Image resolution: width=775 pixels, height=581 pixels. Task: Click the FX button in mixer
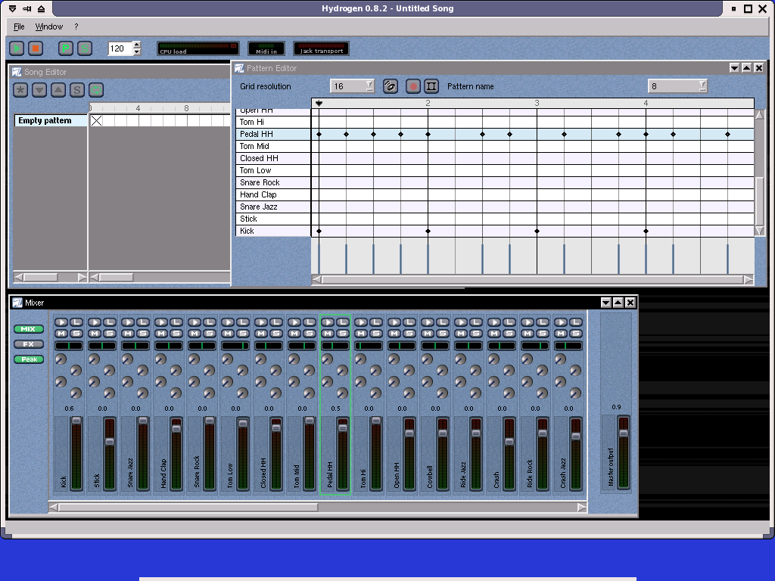[x=29, y=344]
